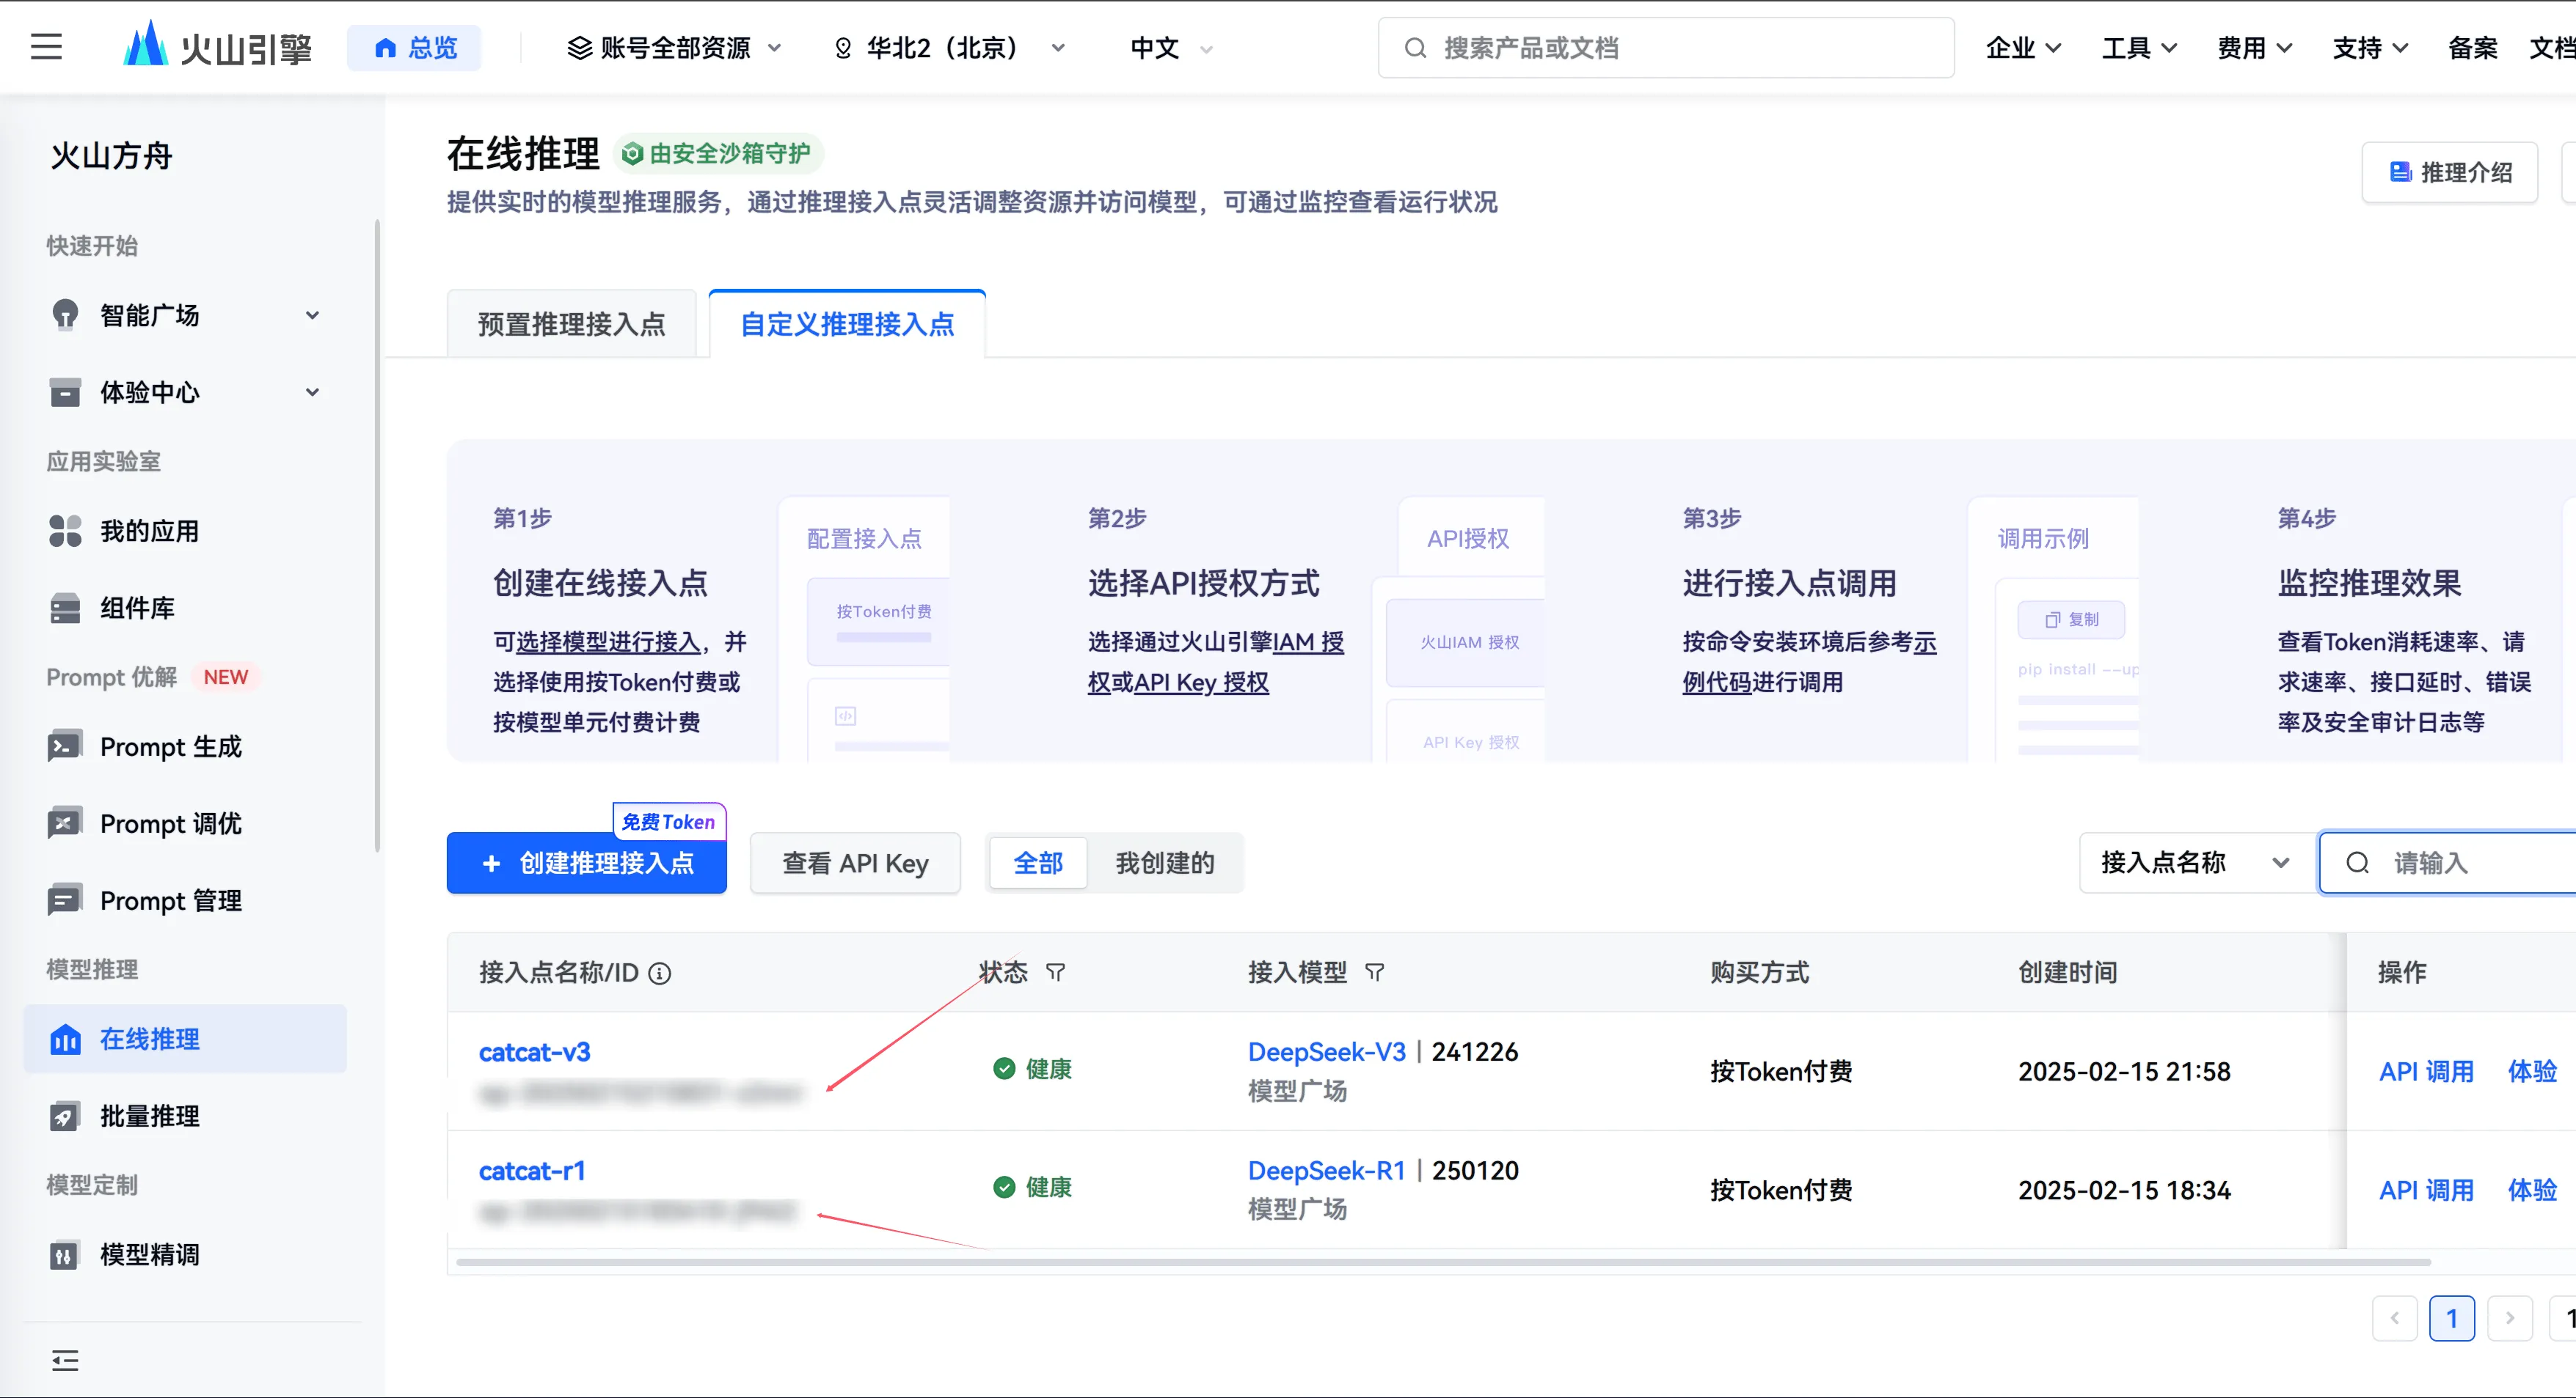Select 自定义推理接入点 tab
This screenshot has width=2576, height=1398.
click(847, 325)
